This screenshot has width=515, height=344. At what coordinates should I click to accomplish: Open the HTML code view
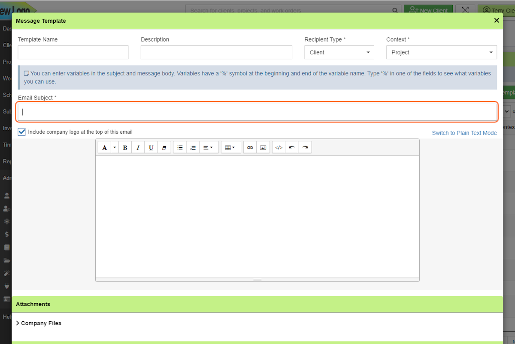278,147
